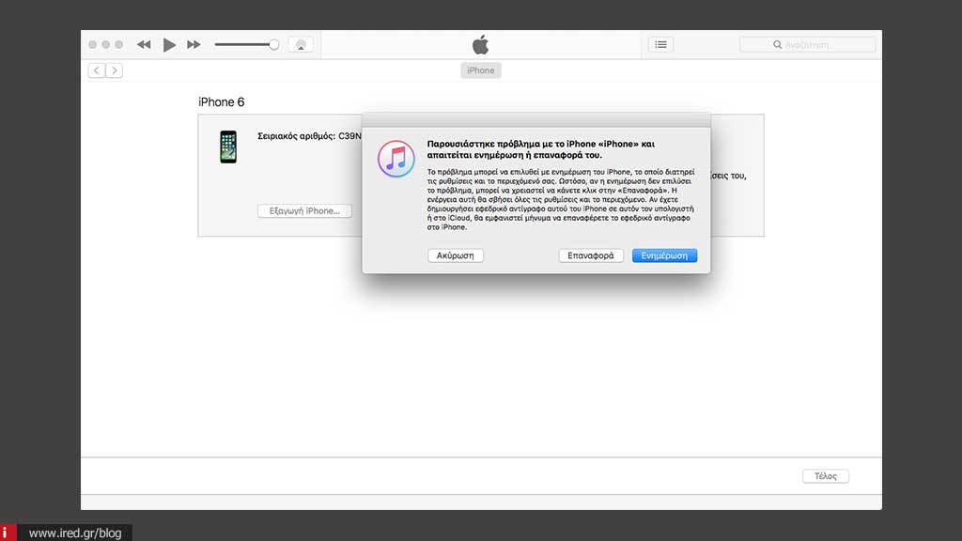The height and width of the screenshot is (541, 962).
Task: Click the Σειριακός αριθμός serial label
Action: click(x=296, y=136)
